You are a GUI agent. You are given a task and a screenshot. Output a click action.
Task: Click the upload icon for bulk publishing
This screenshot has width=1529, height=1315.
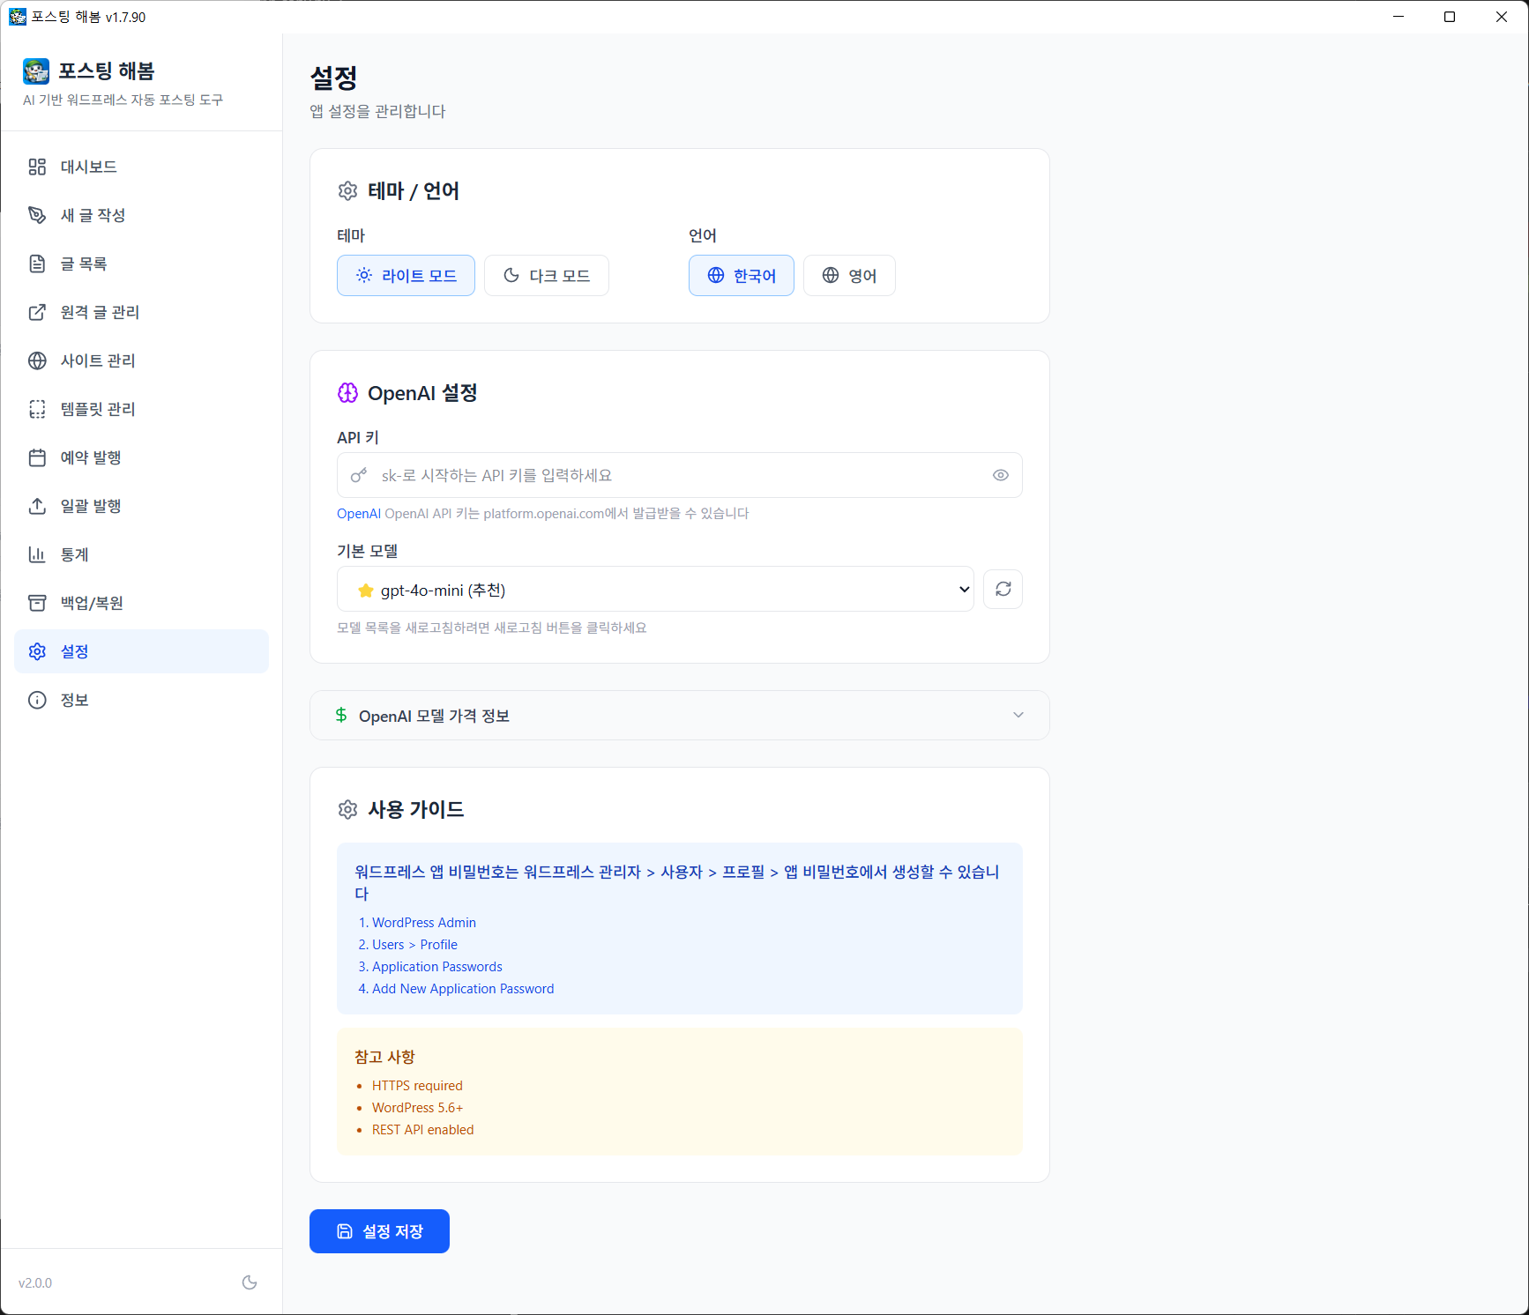(x=37, y=506)
